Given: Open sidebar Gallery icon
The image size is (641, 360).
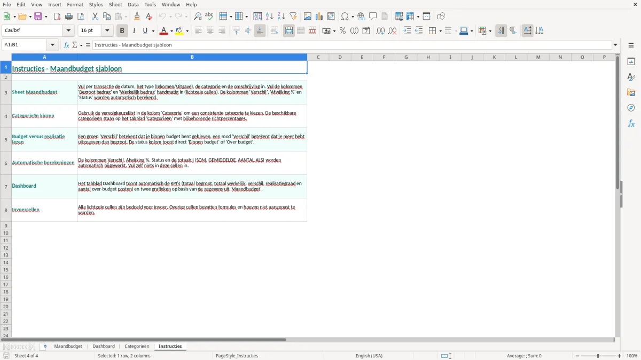Looking at the screenshot, I should pos(631,93).
